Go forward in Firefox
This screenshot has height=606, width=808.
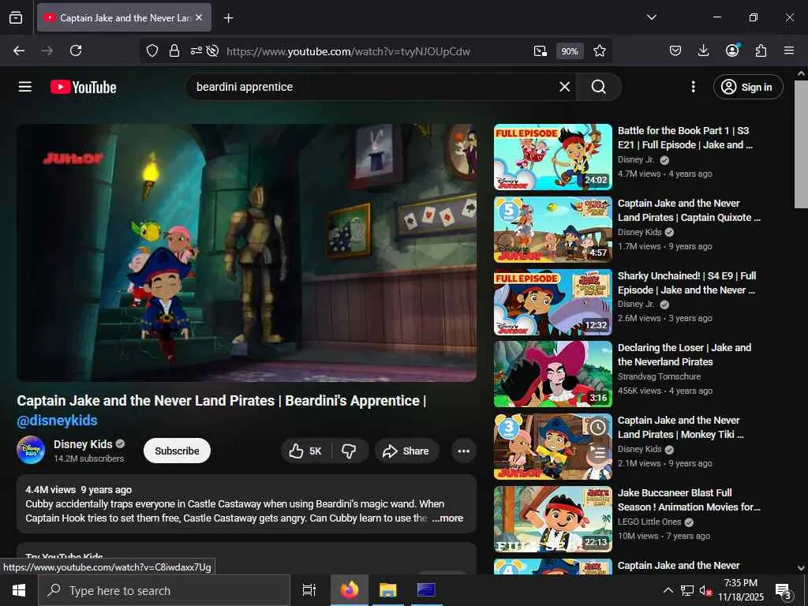pos(47,50)
